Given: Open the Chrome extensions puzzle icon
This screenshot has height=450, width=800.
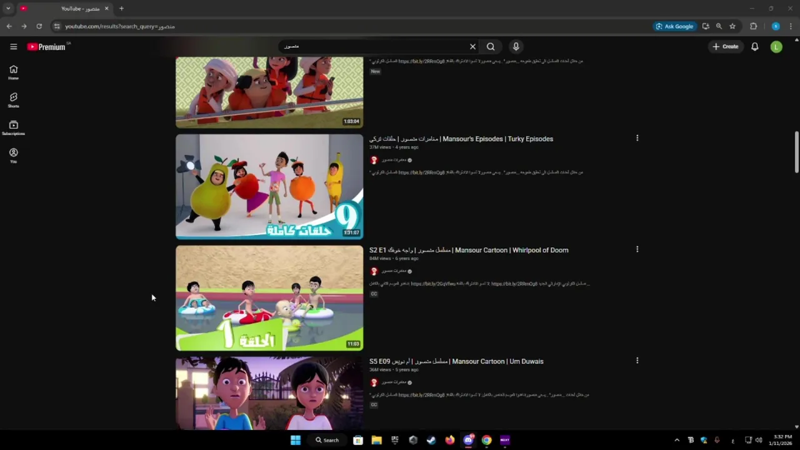Looking at the screenshot, I should 753,26.
